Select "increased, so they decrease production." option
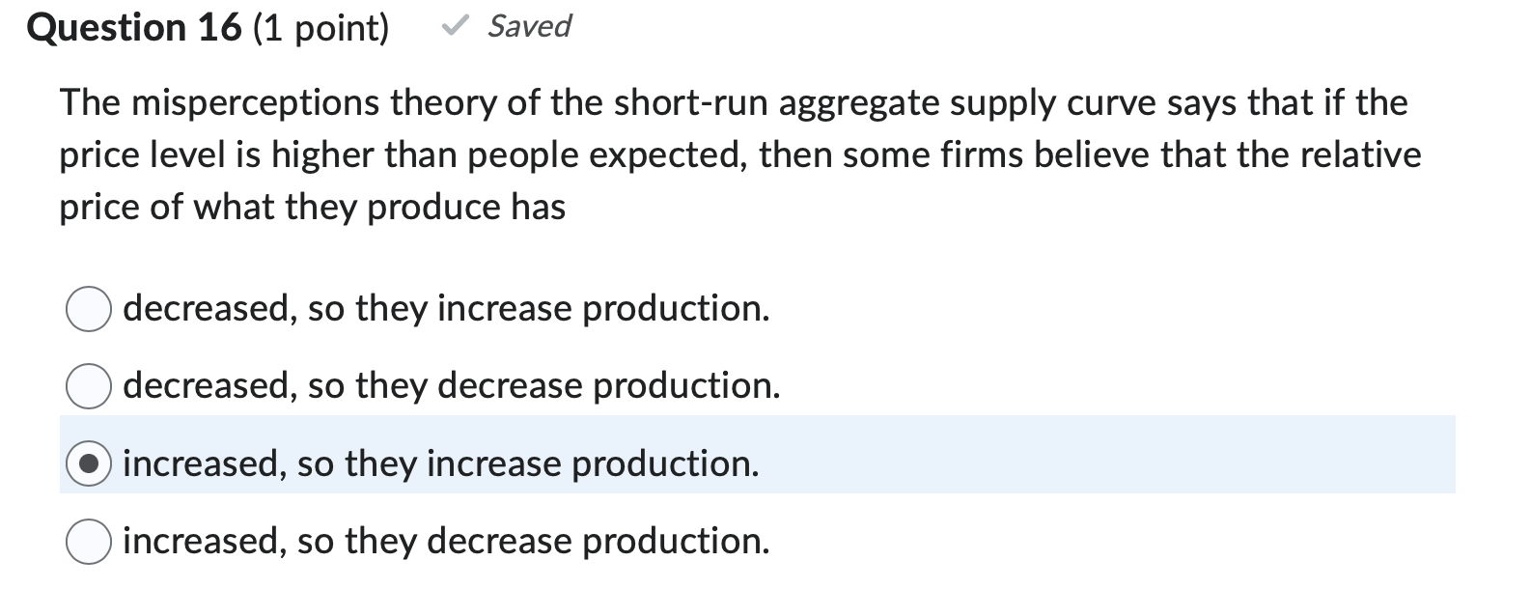This screenshot has width=1531, height=589. tap(88, 541)
